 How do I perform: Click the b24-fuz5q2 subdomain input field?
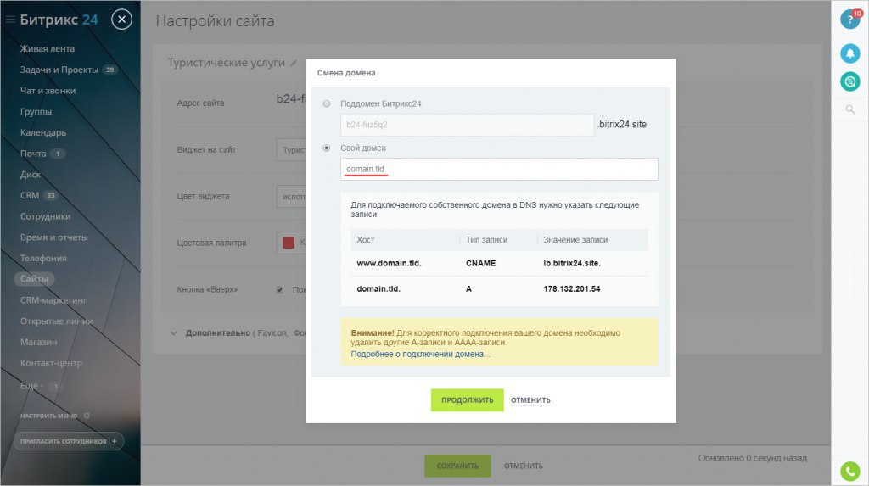click(468, 125)
